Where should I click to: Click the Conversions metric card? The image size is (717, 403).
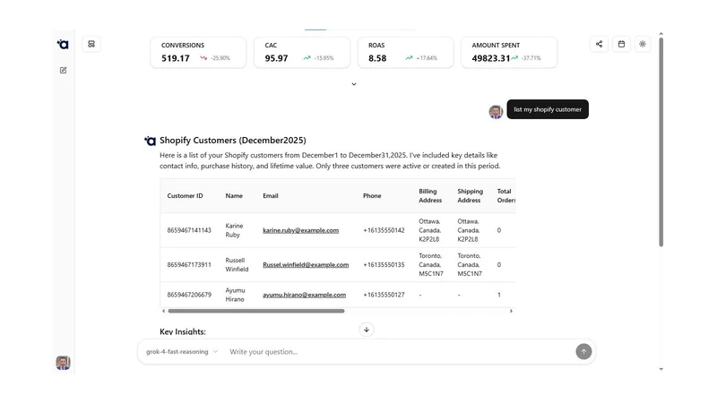pyautogui.click(x=198, y=53)
